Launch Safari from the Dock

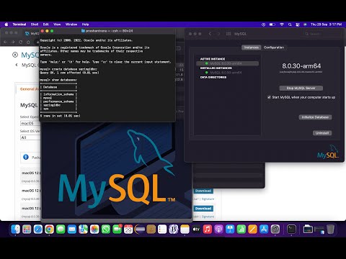(38, 230)
